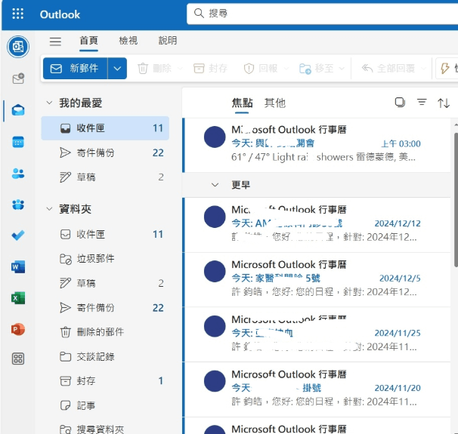Switch to the 其他 other tab
The width and height of the screenshot is (458, 434).
275,103
